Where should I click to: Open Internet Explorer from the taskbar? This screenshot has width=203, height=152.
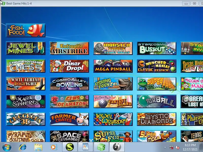(x=23, y=147)
